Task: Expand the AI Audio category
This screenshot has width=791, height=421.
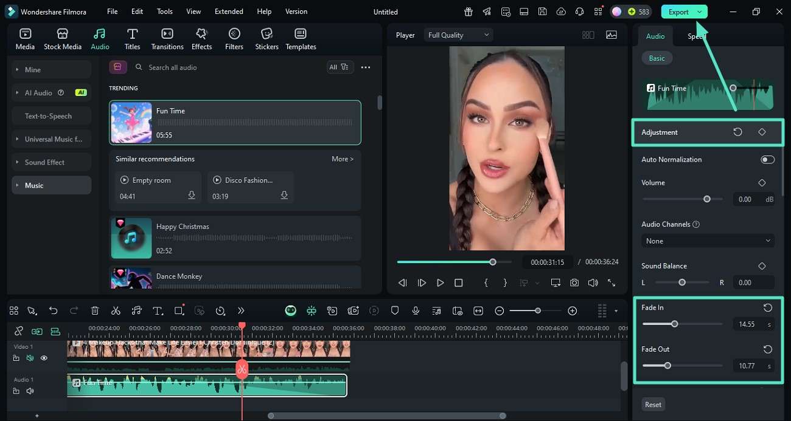Action: (x=52, y=93)
